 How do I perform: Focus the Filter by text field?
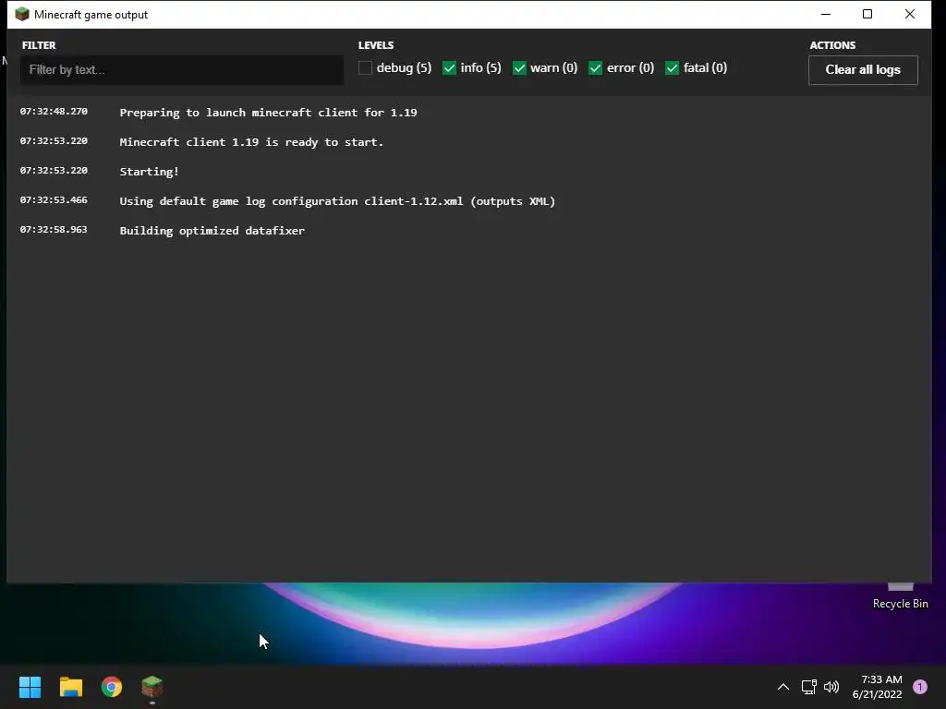(182, 70)
